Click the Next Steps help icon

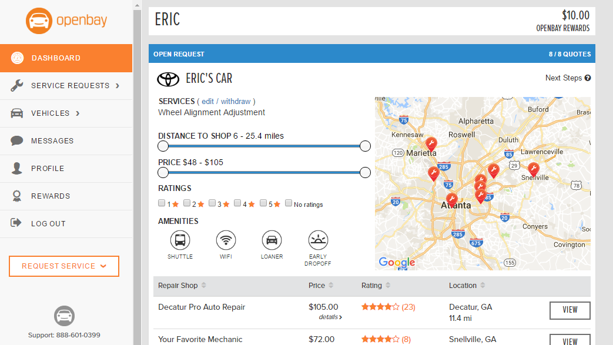[588, 78]
